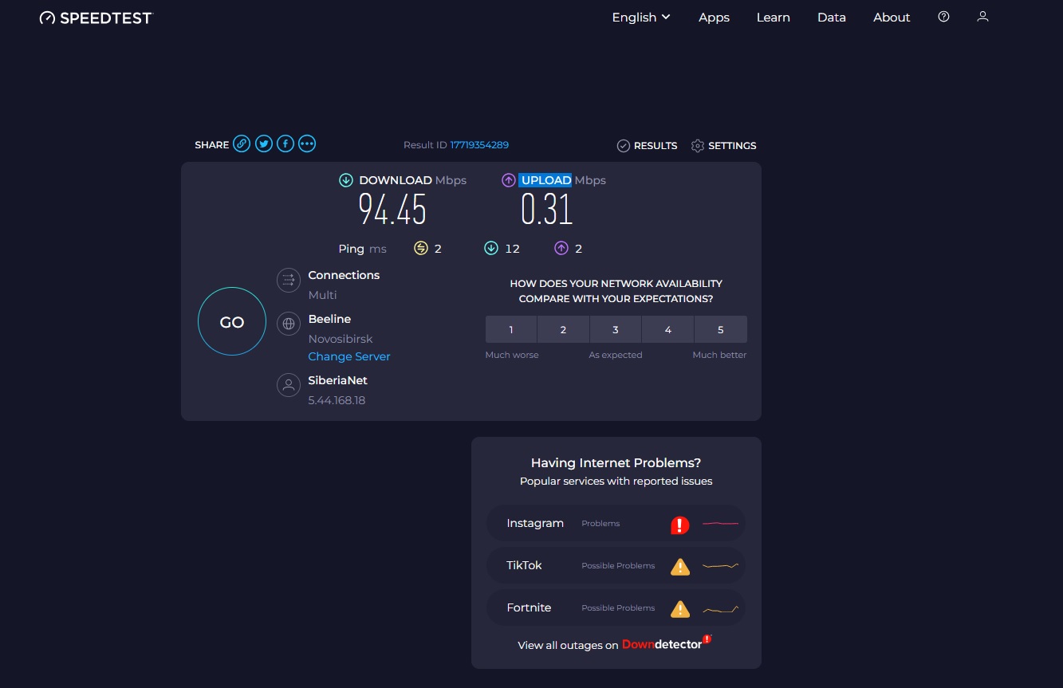Open the About menu

(x=892, y=18)
